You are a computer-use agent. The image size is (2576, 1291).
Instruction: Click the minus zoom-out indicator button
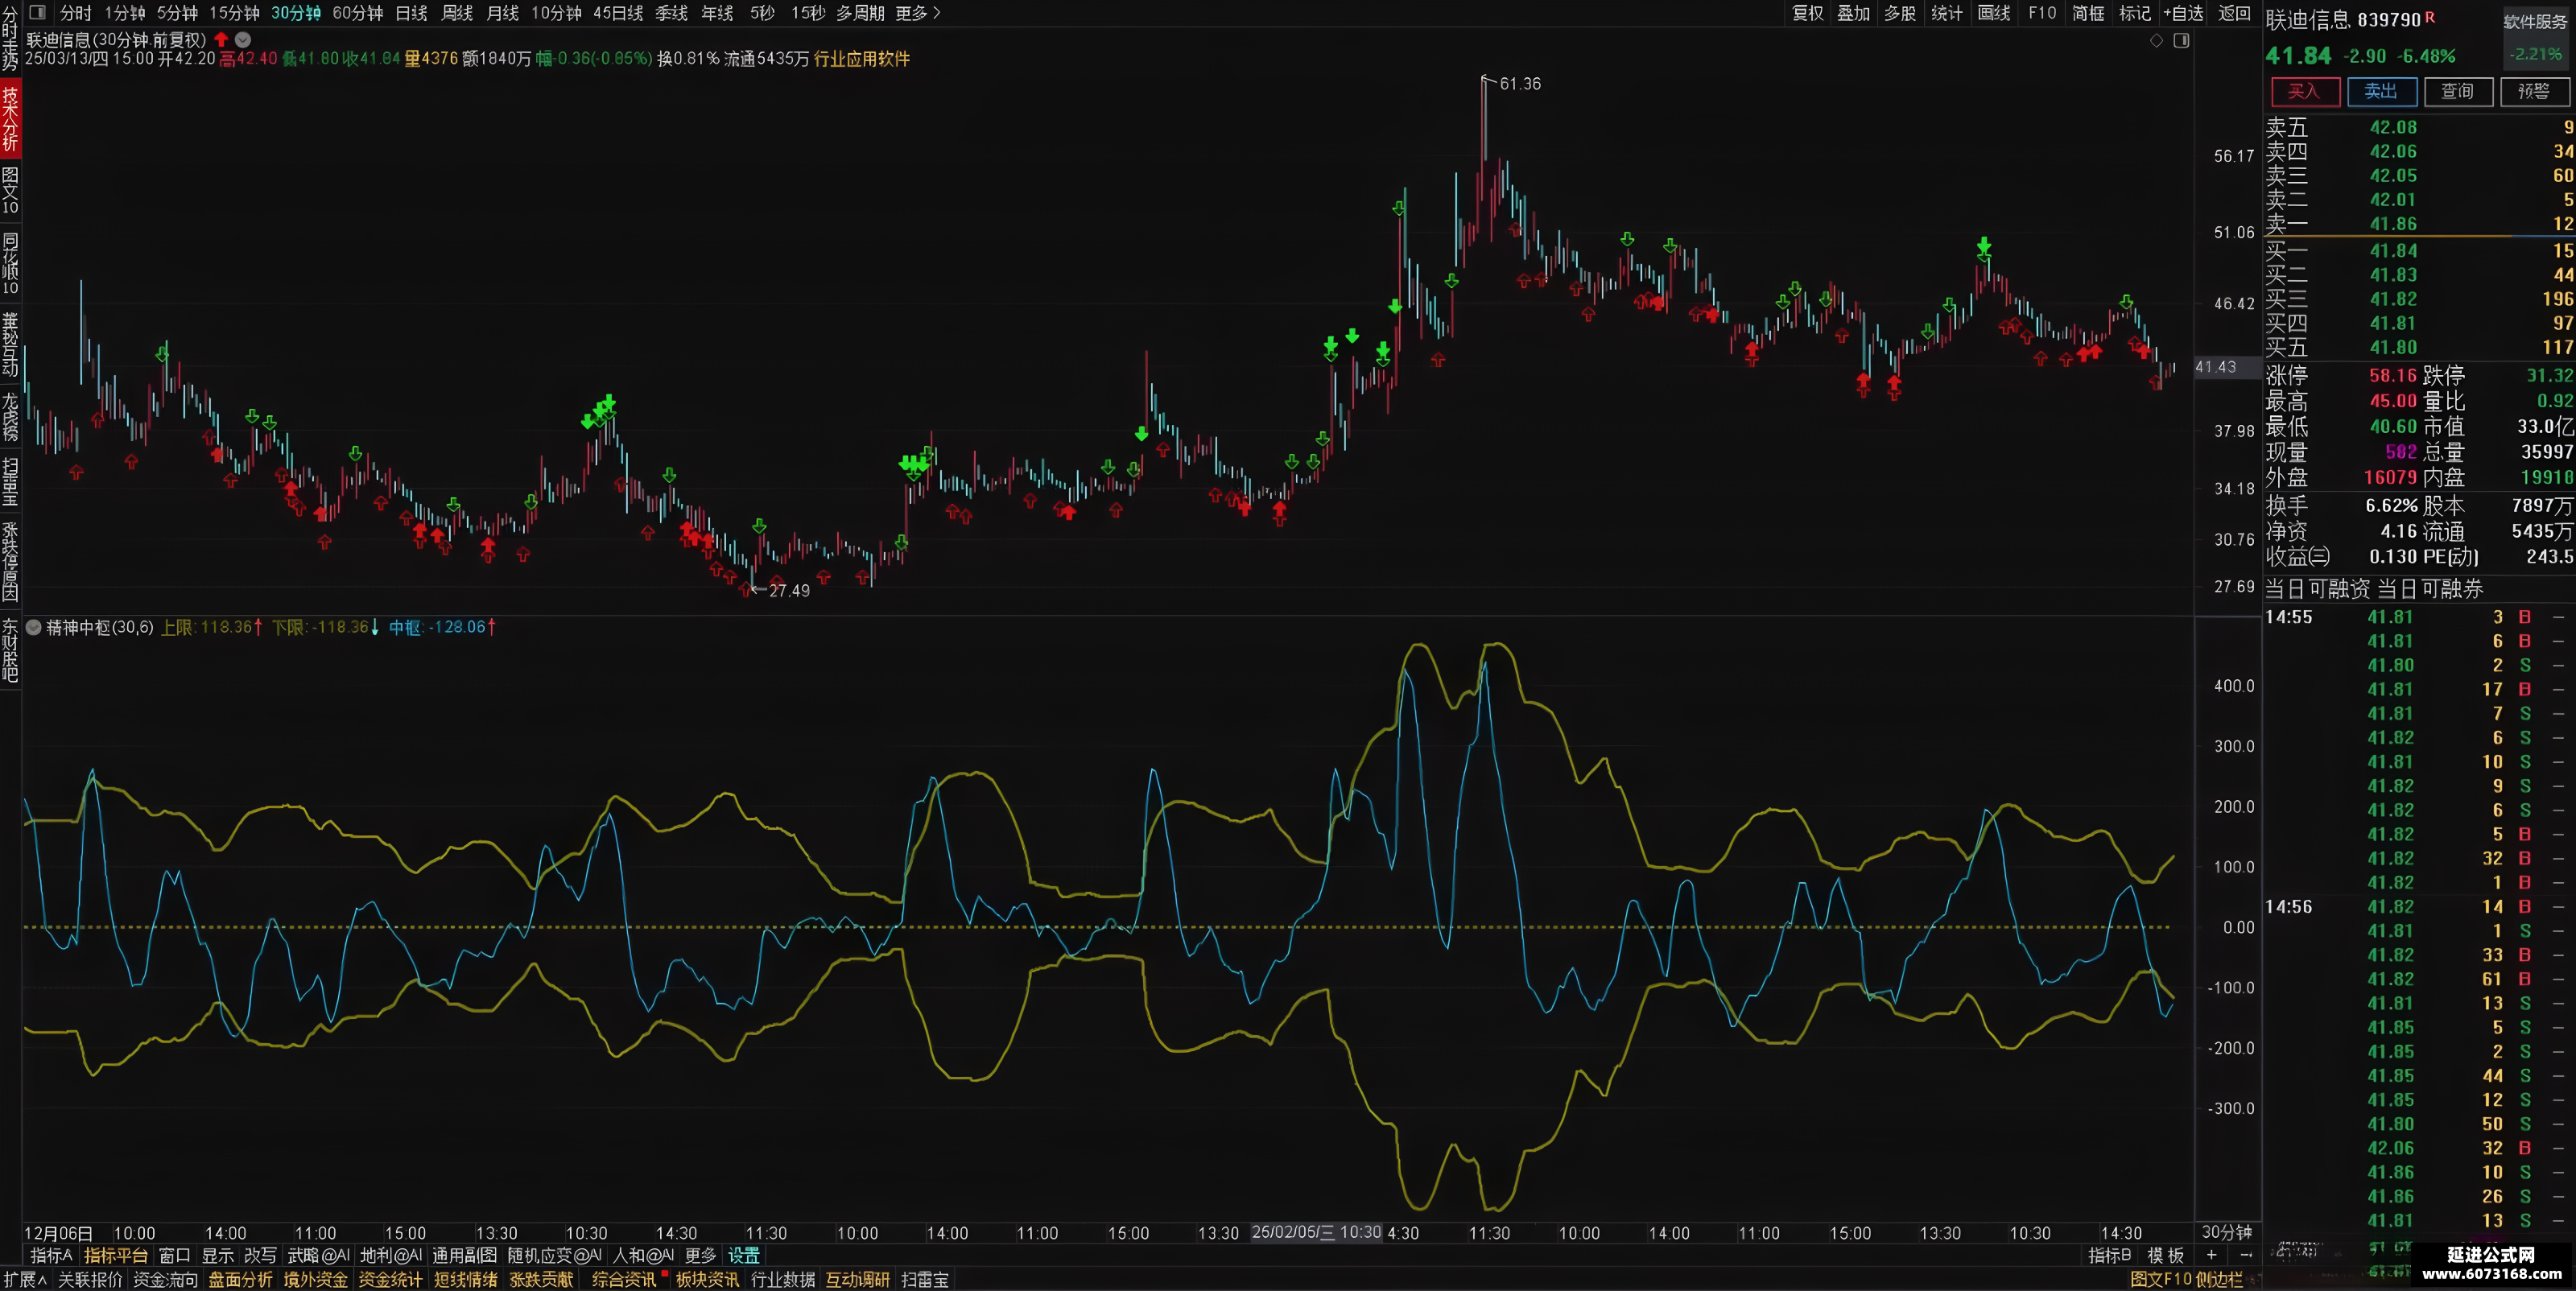tap(2246, 1255)
